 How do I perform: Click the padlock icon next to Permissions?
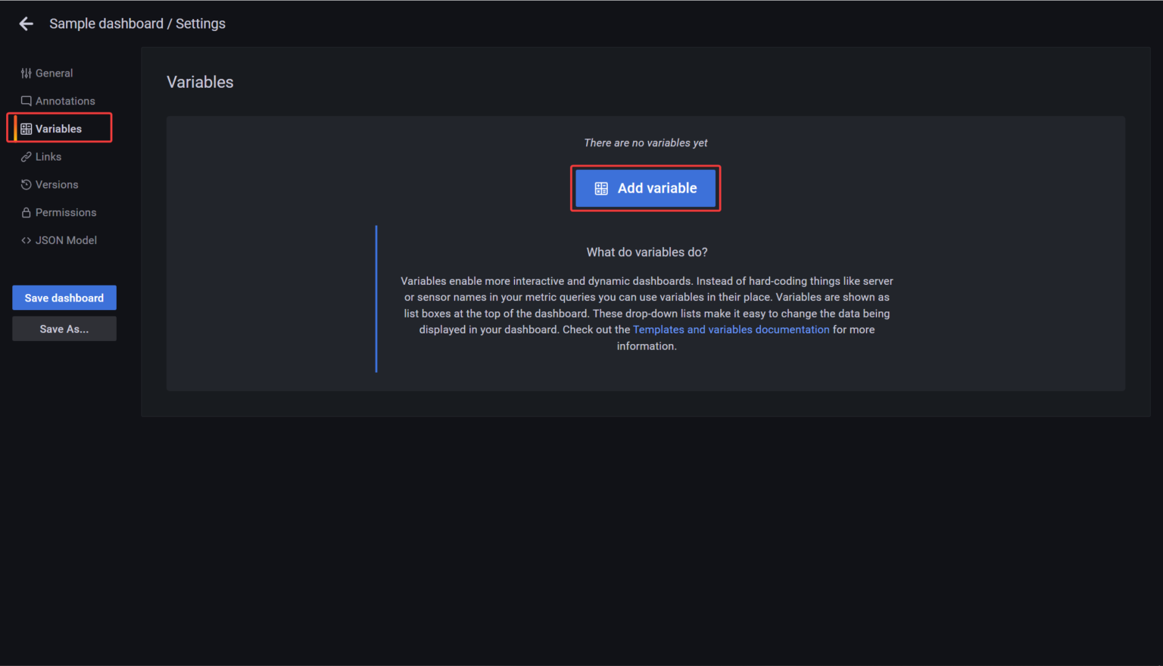[26, 212]
